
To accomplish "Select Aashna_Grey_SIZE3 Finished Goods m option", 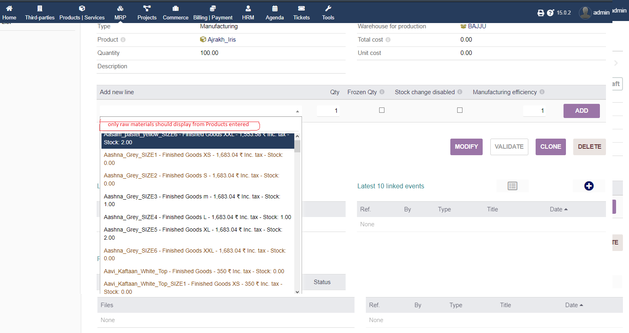I will (x=198, y=200).
